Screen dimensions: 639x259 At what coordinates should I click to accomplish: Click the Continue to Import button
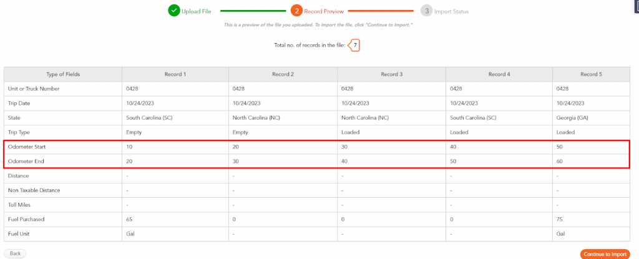pos(605,254)
